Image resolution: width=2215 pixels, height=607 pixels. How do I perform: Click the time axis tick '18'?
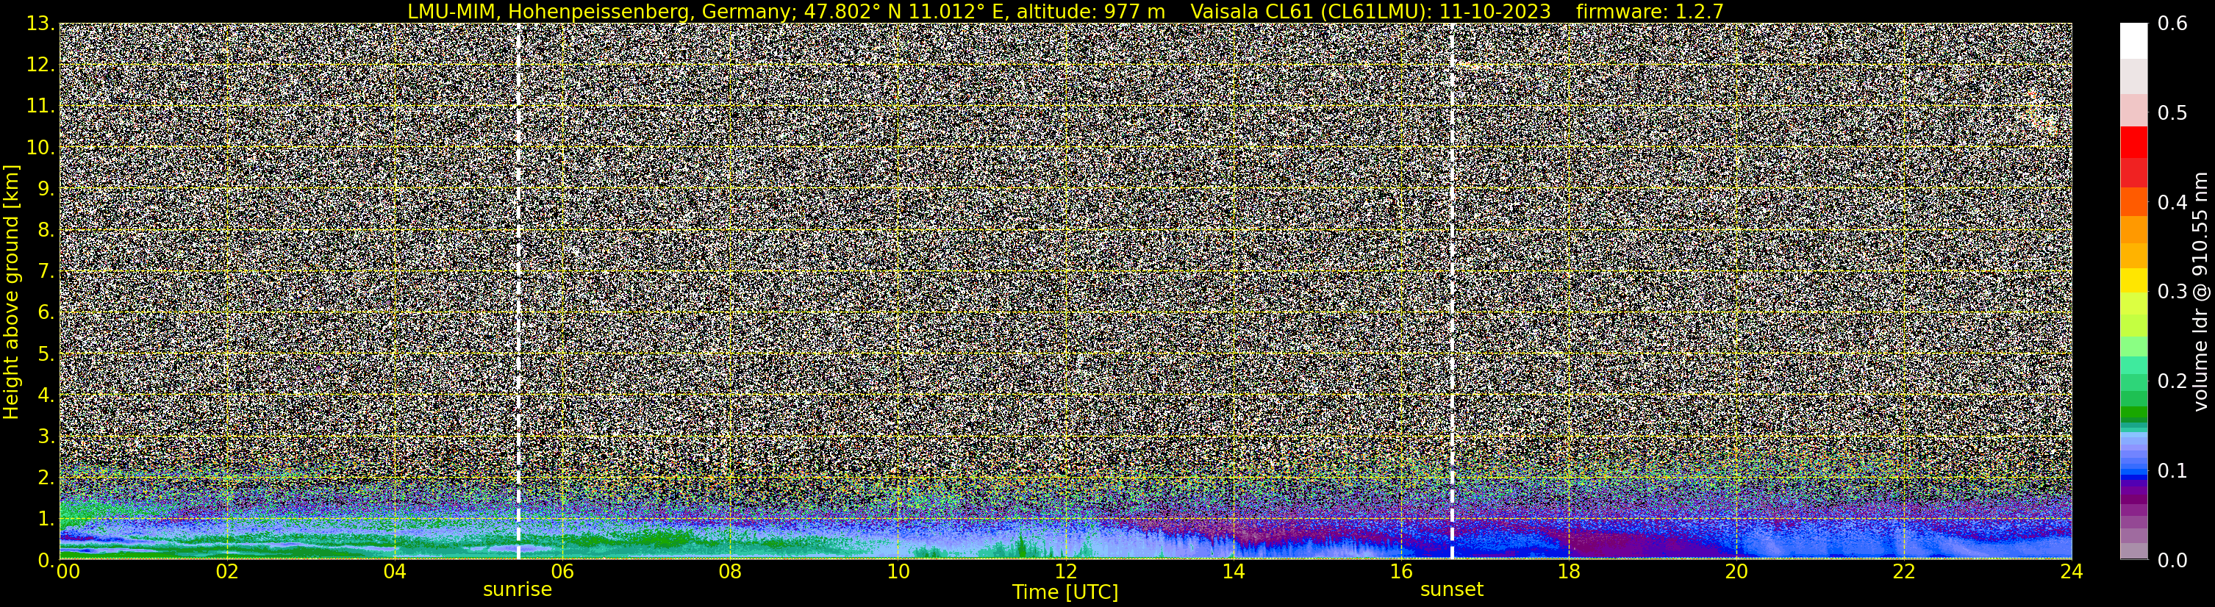tap(1568, 572)
